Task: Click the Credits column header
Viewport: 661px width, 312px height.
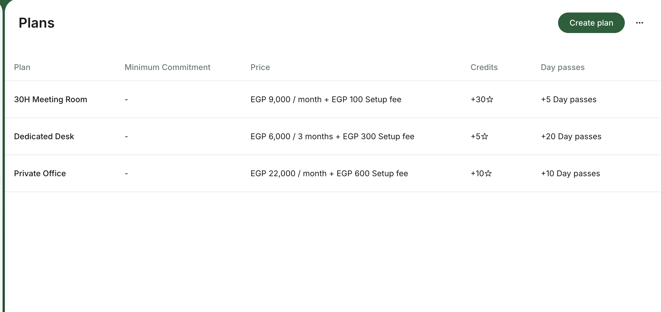Action: (484, 67)
